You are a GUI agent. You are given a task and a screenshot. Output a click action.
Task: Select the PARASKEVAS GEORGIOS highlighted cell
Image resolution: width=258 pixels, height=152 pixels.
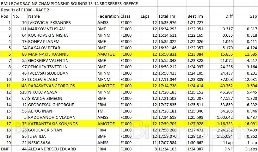click(51, 86)
